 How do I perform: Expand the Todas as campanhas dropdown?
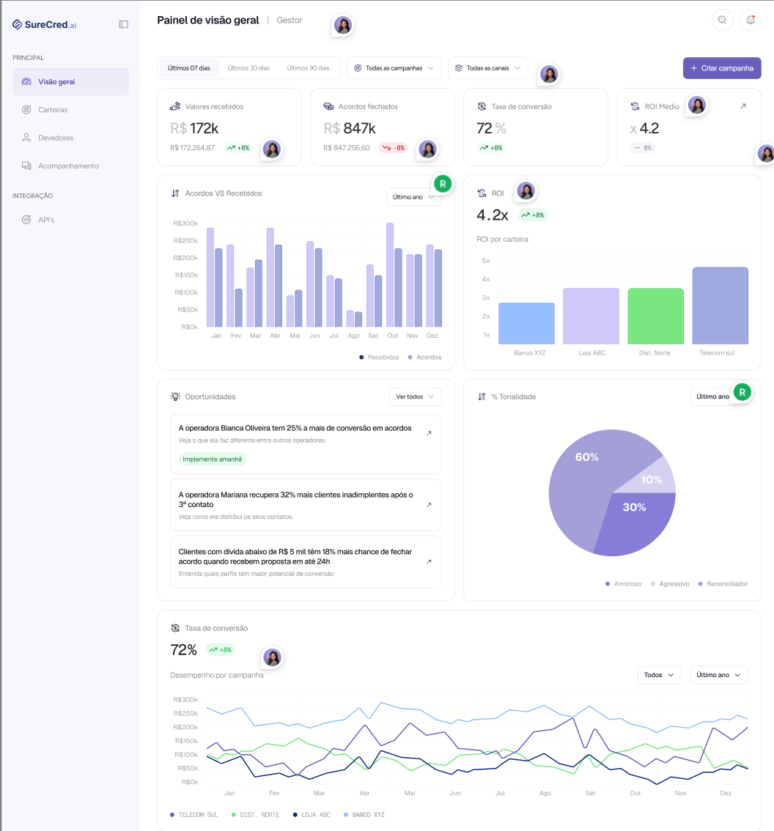point(394,68)
